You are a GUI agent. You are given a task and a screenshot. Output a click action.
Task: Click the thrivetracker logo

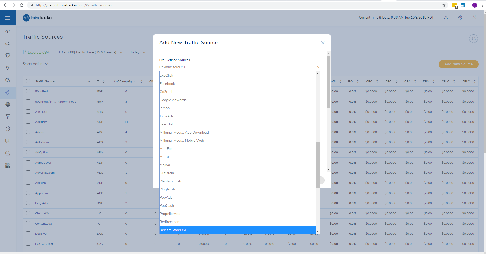[x=38, y=18]
